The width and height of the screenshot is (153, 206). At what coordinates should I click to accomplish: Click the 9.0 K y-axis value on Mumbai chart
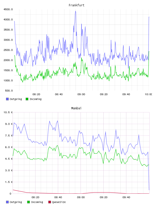coord(9,124)
